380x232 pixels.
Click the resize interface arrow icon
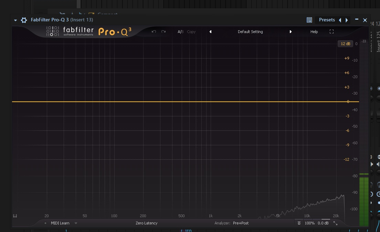coord(335,223)
